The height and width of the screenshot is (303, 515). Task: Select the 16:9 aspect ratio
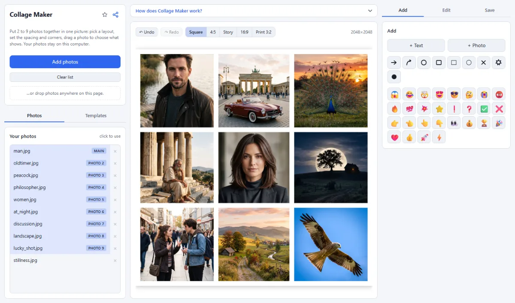click(244, 32)
